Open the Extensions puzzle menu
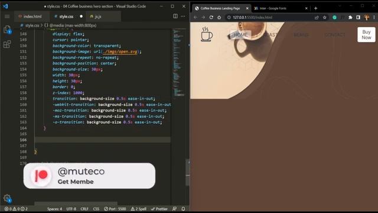Image resolution: width=378 pixels, height=213 pixels. (x=350, y=17)
